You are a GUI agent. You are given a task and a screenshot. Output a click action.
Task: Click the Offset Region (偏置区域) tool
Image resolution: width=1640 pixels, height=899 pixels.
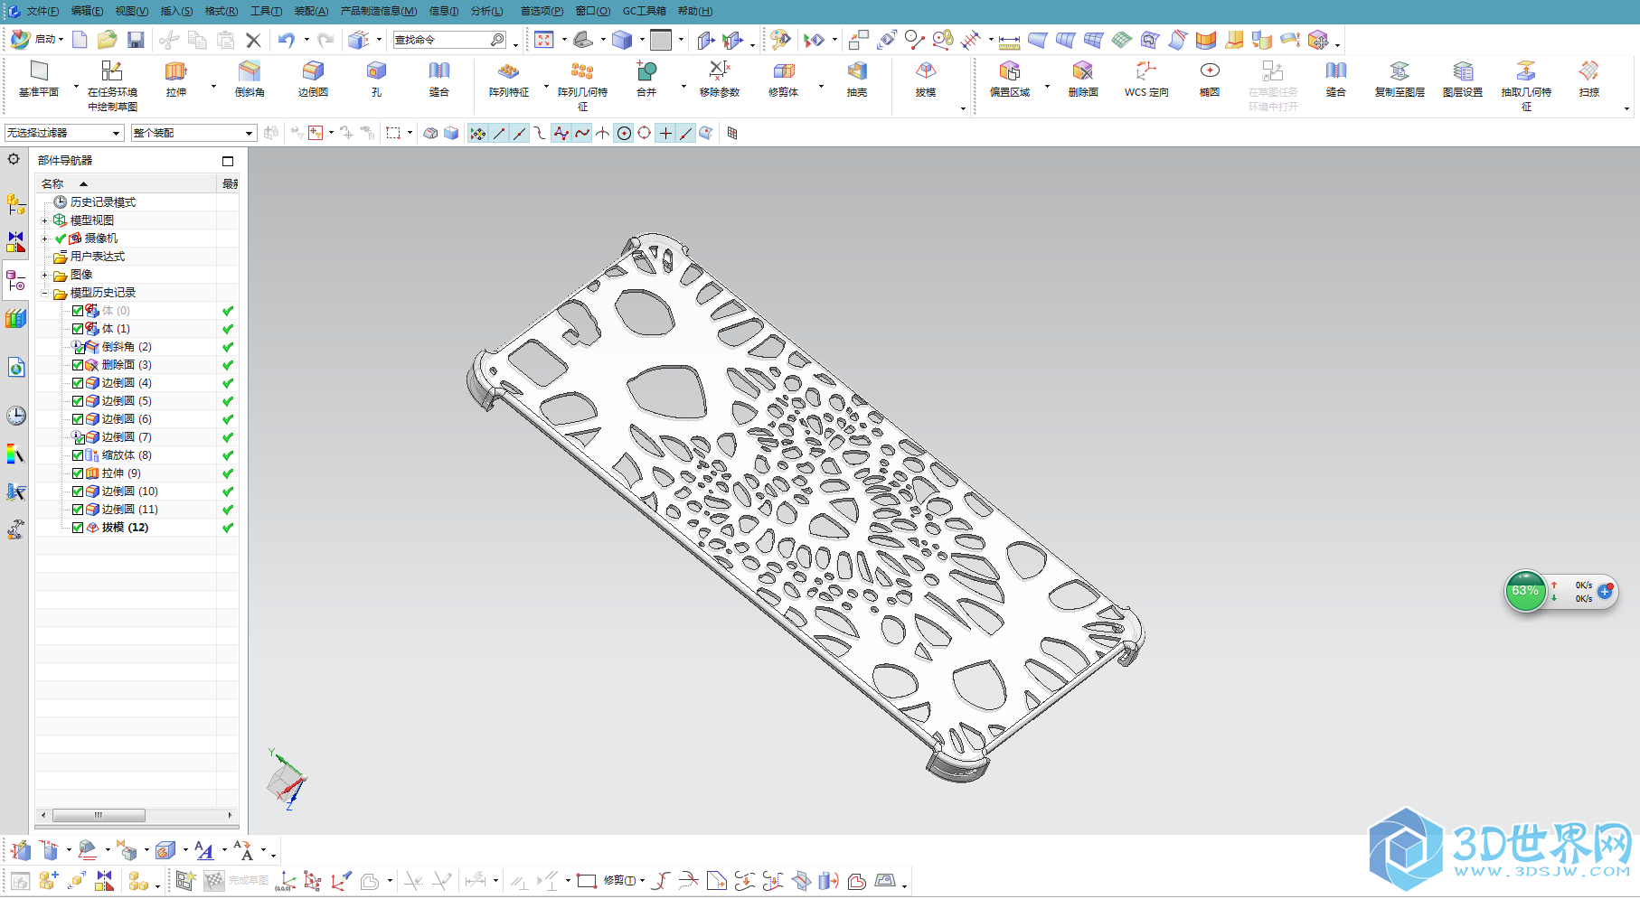(1010, 79)
